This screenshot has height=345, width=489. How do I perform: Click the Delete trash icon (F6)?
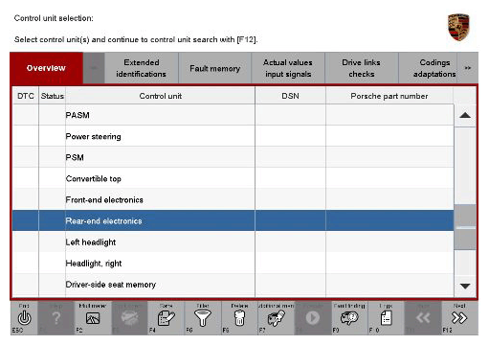coord(239,318)
